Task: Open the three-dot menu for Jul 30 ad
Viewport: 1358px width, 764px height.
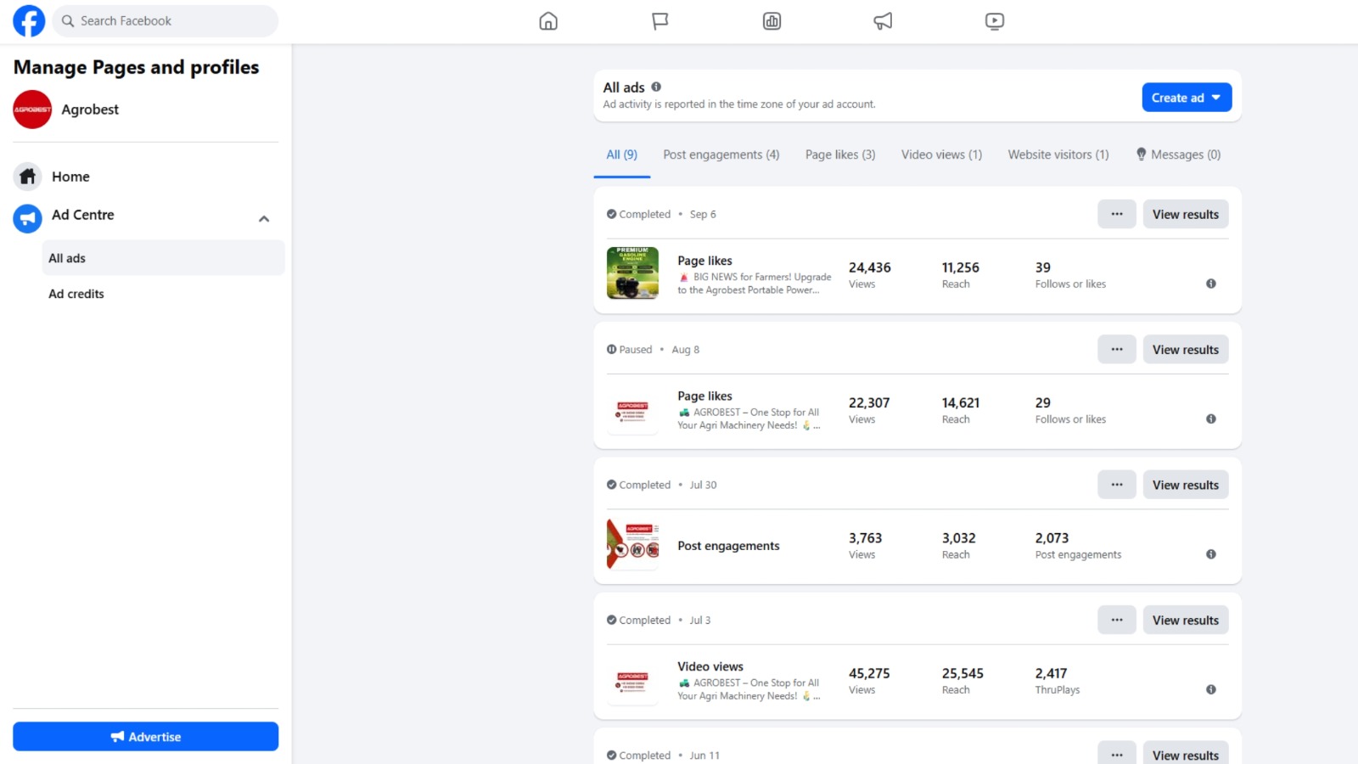Action: click(x=1117, y=485)
